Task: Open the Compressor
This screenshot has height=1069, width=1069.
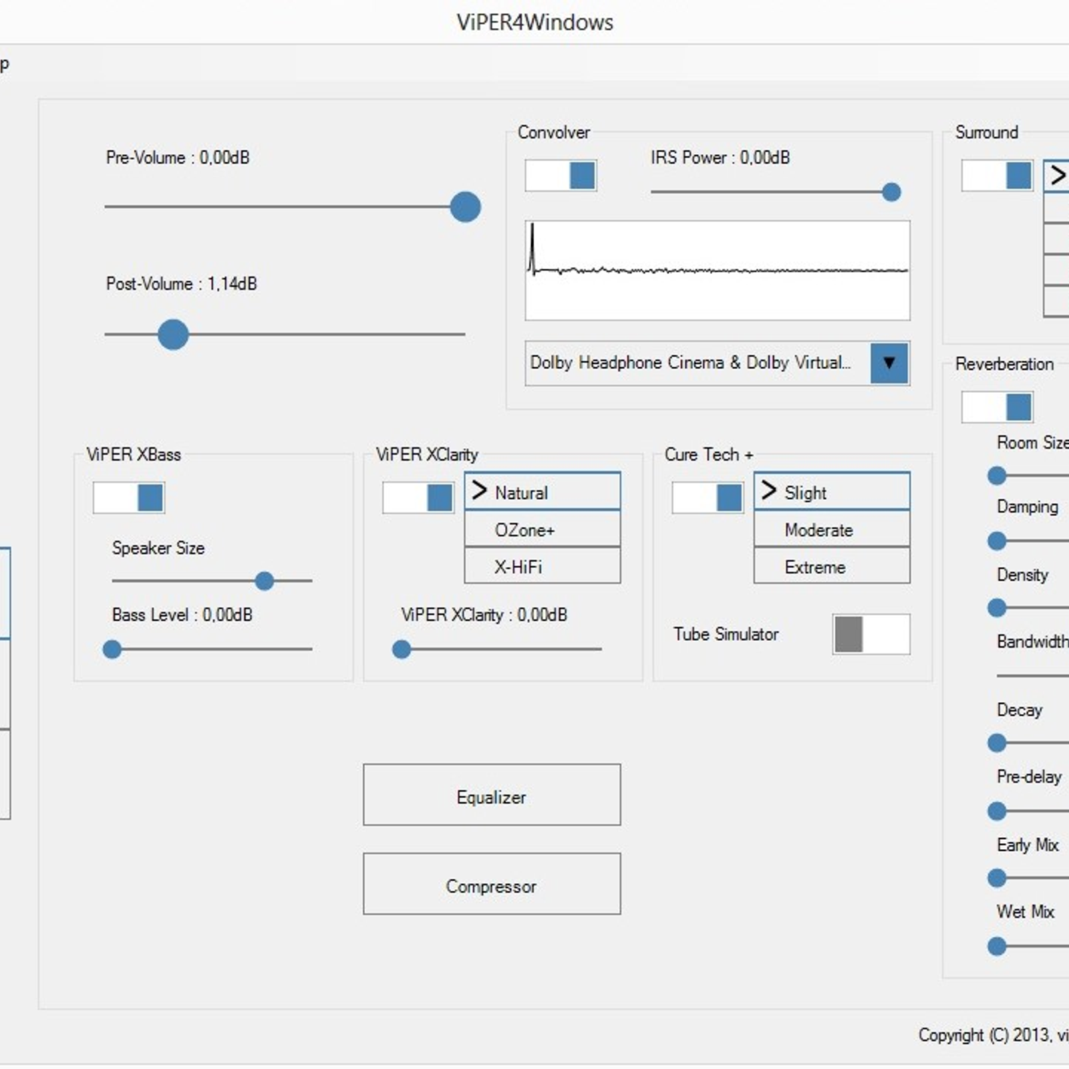Action: coord(492,884)
